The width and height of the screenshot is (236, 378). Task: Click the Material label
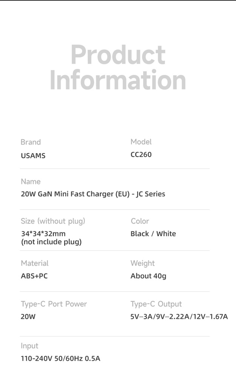[35, 263]
